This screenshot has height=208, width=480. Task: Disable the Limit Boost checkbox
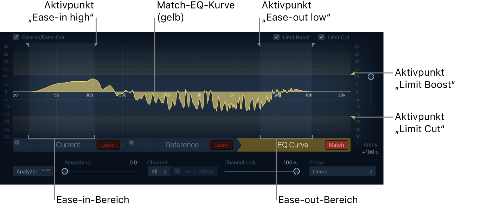(x=276, y=37)
